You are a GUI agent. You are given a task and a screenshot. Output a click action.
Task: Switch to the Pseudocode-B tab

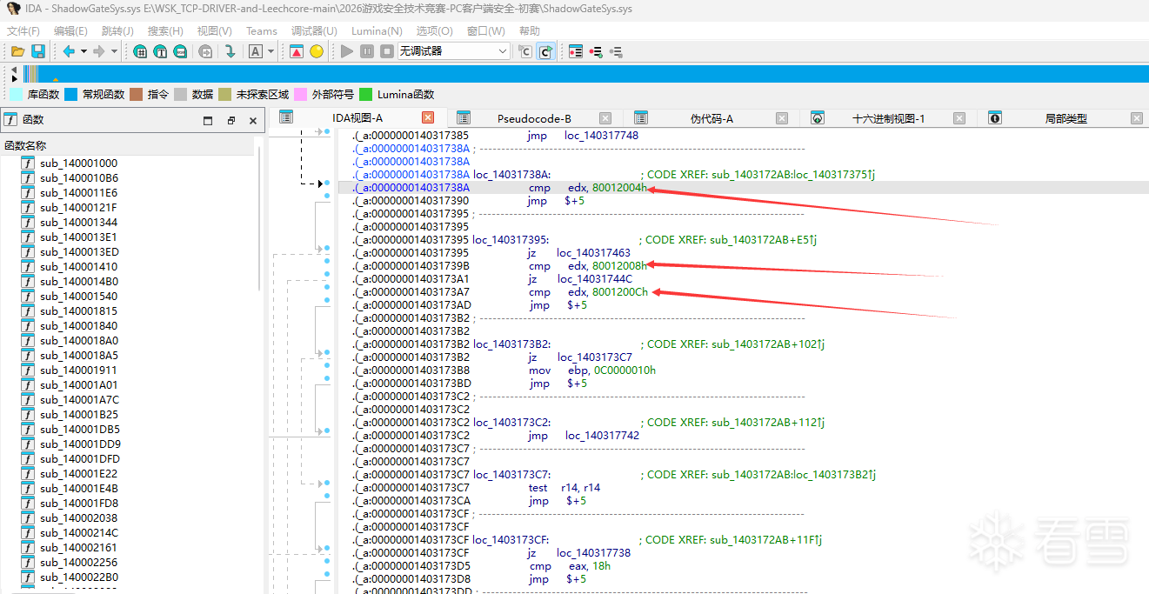533,118
